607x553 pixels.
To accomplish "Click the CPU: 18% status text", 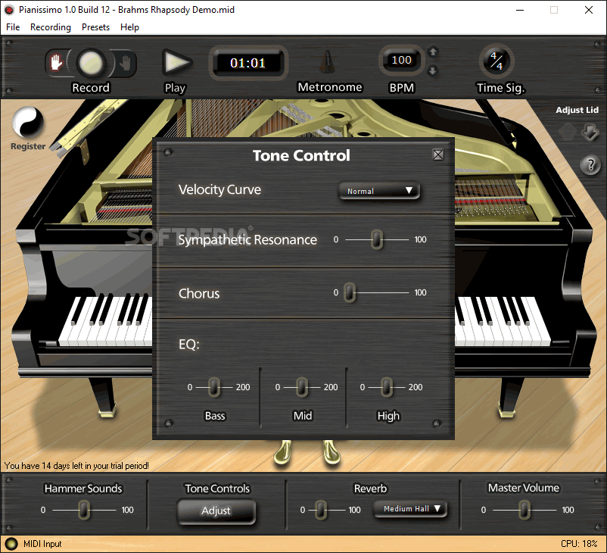I will coord(579,544).
